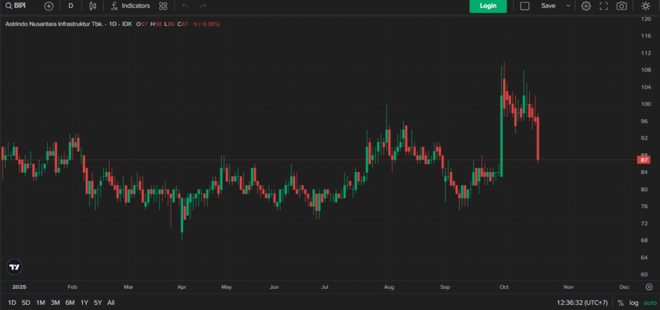The image size is (660, 310).
Task: Switch to the 6M time range
Action: click(70, 302)
